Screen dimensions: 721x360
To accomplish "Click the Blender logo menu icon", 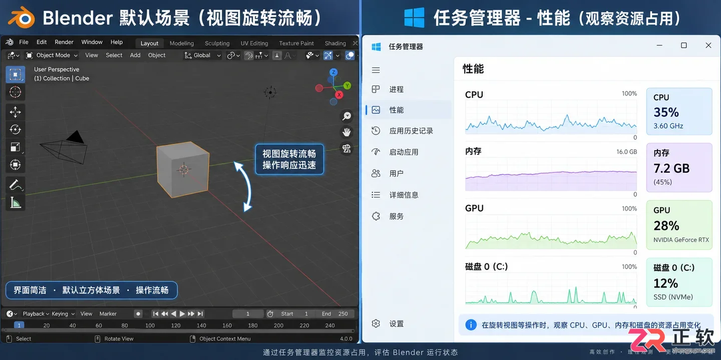I will (9, 42).
